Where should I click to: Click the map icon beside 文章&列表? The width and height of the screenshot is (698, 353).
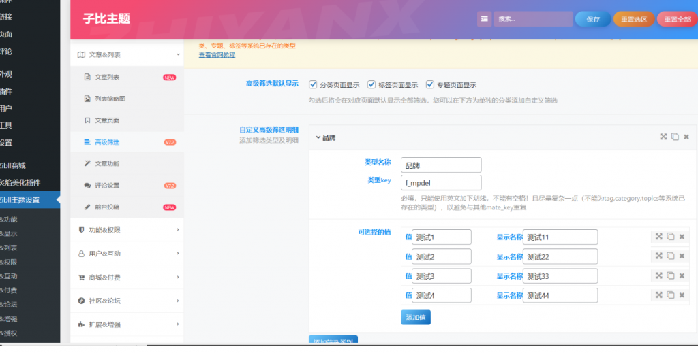click(81, 54)
